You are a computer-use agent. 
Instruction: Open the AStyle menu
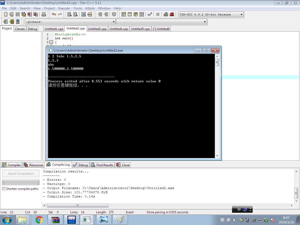pyautogui.click(x=90, y=8)
